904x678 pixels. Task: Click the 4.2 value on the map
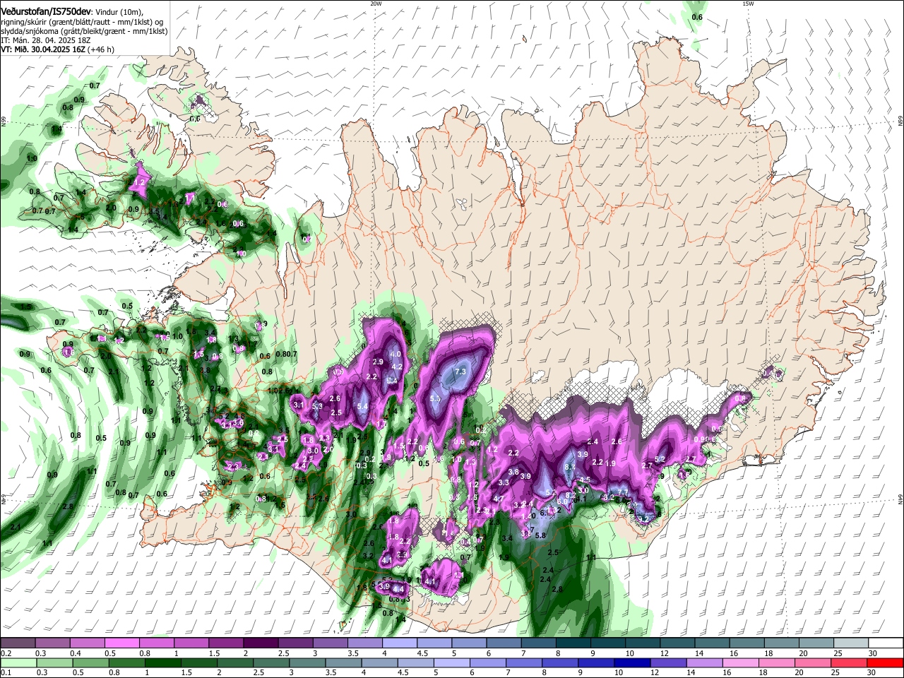[x=397, y=367]
